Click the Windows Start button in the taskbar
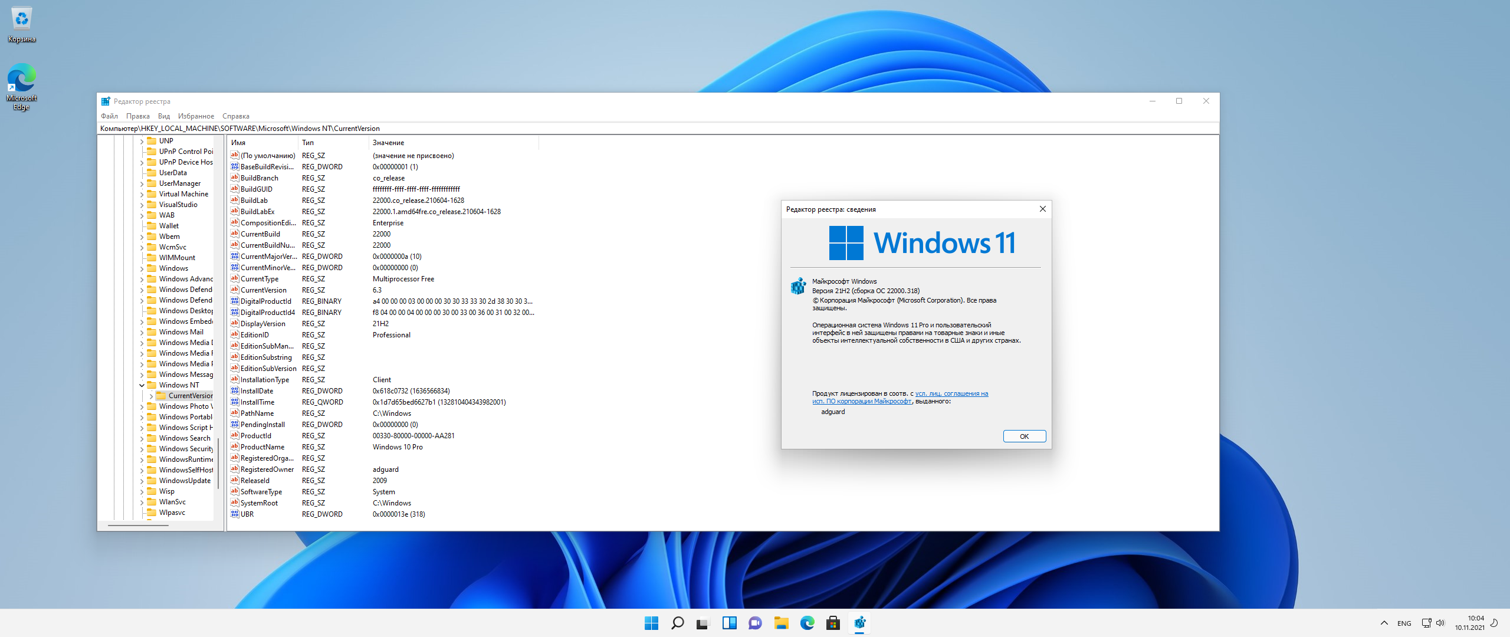The image size is (1510, 637). (651, 623)
